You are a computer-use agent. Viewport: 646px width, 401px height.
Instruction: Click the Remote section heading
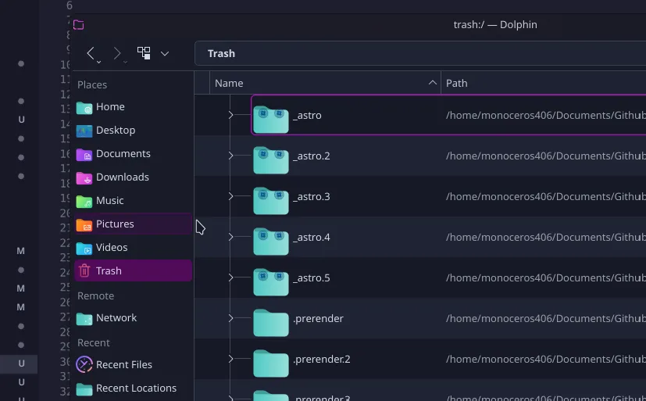click(95, 296)
